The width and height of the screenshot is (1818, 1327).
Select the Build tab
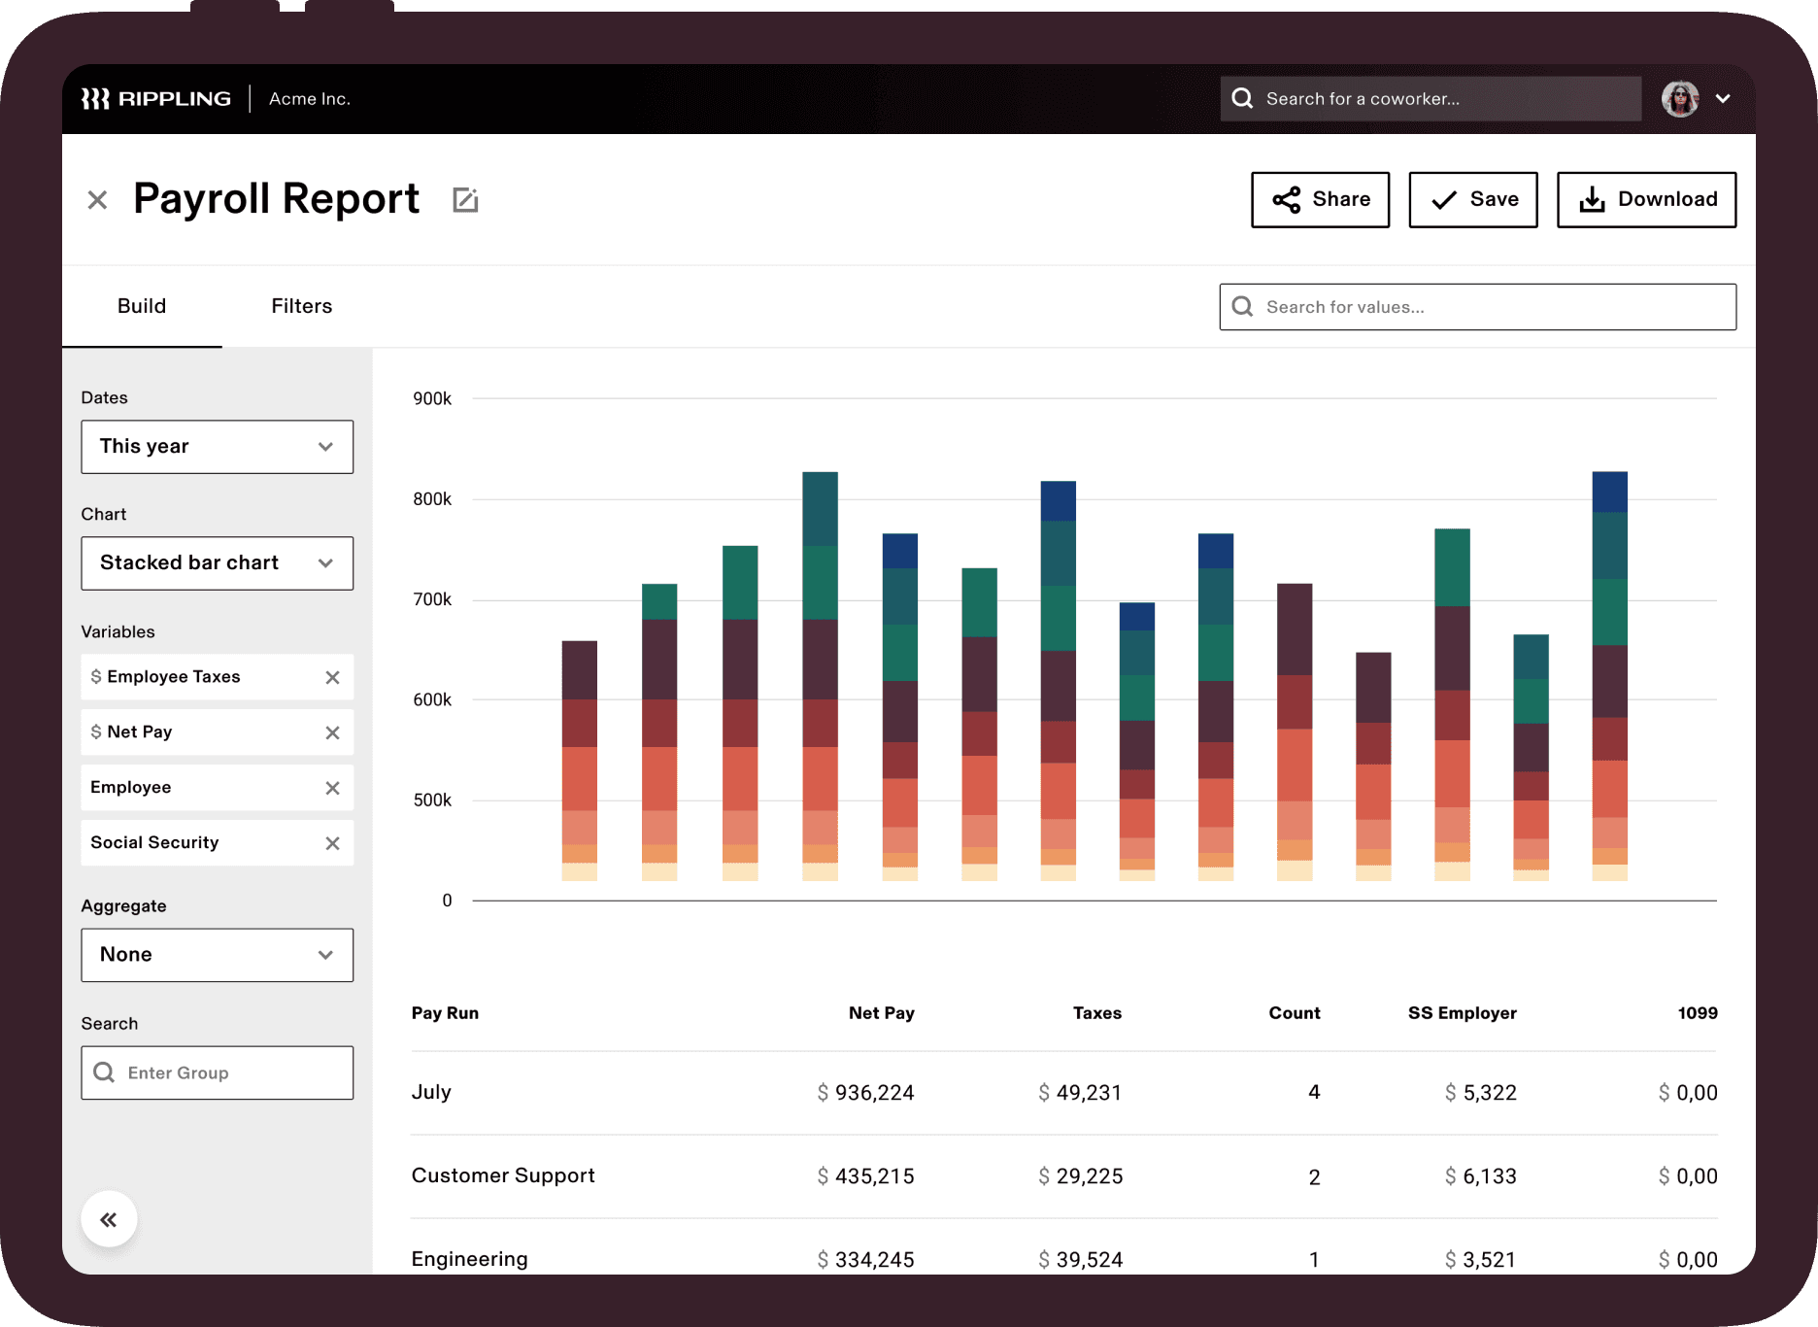(x=142, y=306)
